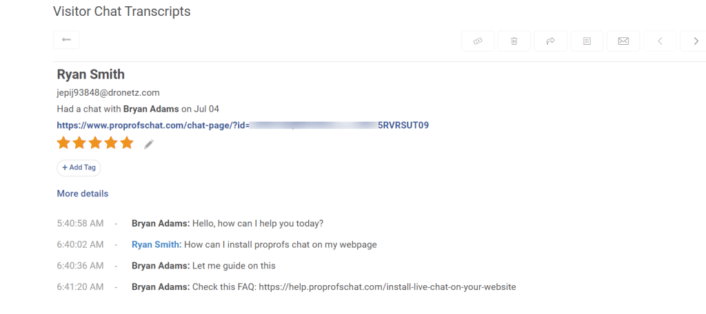Click the visitor email jepij93848@dronetz.com
Screen dimensions: 706x314
(x=108, y=92)
